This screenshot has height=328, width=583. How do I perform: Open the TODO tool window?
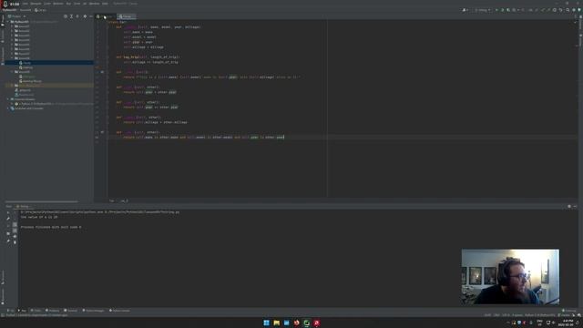(x=36, y=311)
